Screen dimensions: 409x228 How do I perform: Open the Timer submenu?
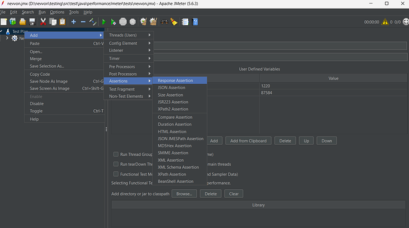(129, 58)
